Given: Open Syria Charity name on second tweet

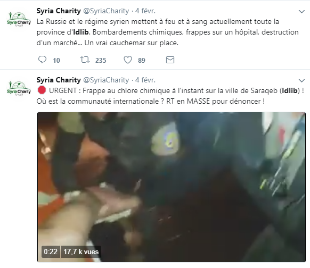Looking at the screenshot, I should coord(59,80).
